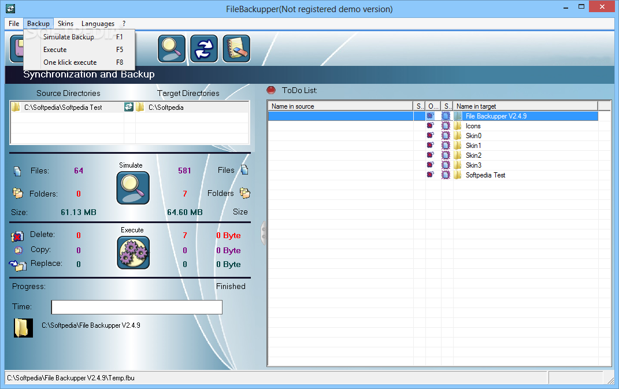Click the source Files document icon
This screenshot has width=619, height=389.
pyautogui.click(x=17, y=171)
